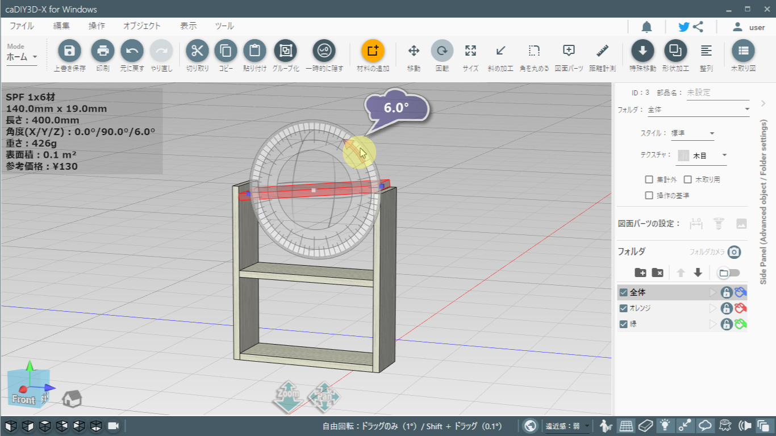Click the orange 材料の追加 icon
This screenshot has width=776, height=436.
point(373,51)
